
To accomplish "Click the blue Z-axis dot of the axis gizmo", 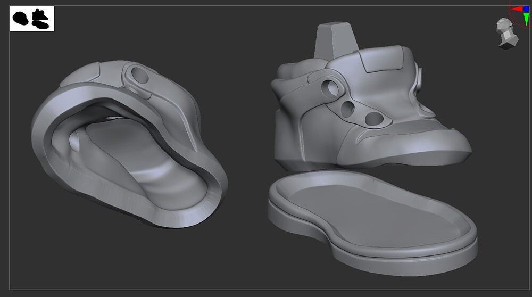I will click(526, 9).
